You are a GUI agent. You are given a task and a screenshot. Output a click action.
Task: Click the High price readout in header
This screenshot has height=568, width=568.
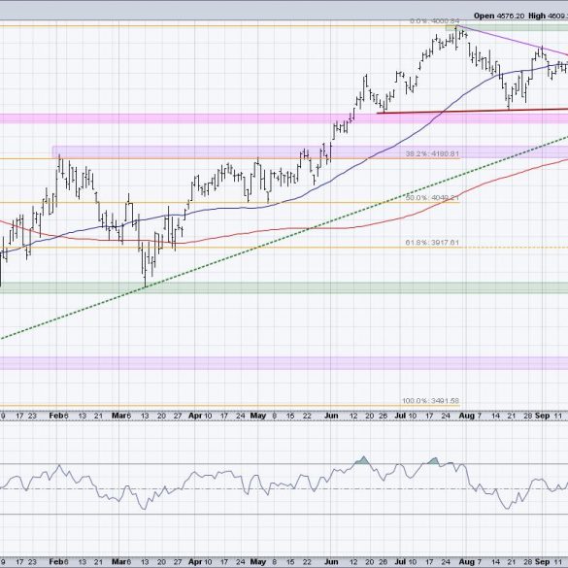(x=548, y=16)
